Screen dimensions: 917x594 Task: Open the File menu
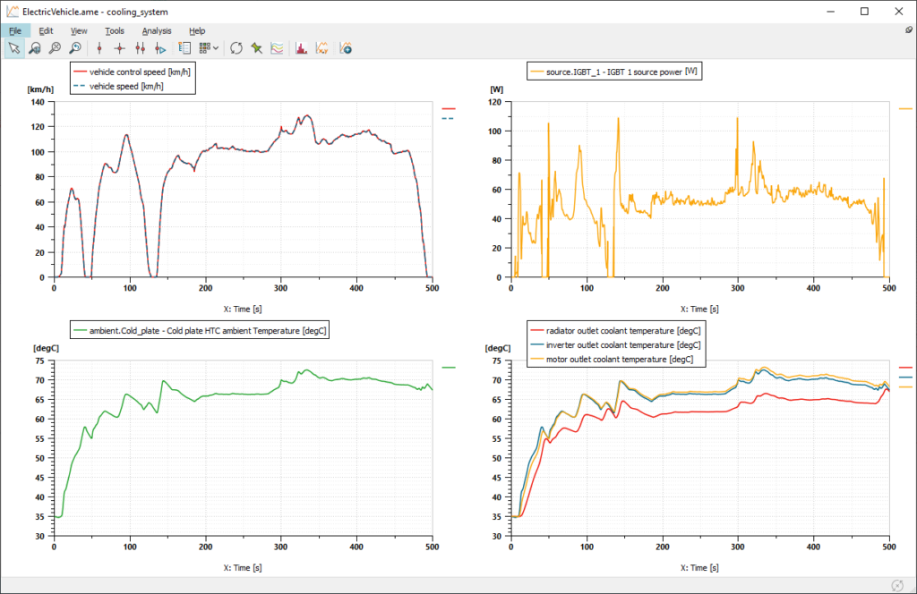pos(15,30)
